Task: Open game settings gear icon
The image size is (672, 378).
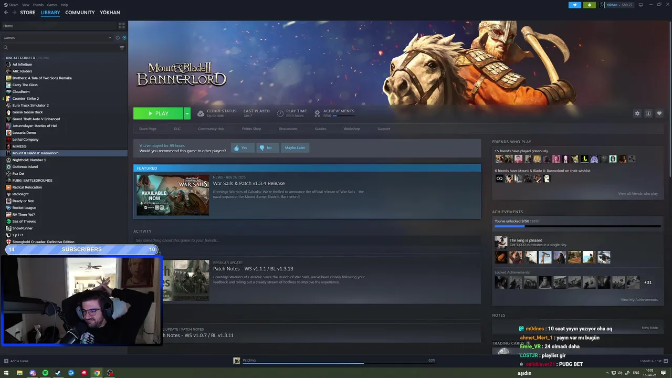Action: click(x=637, y=113)
